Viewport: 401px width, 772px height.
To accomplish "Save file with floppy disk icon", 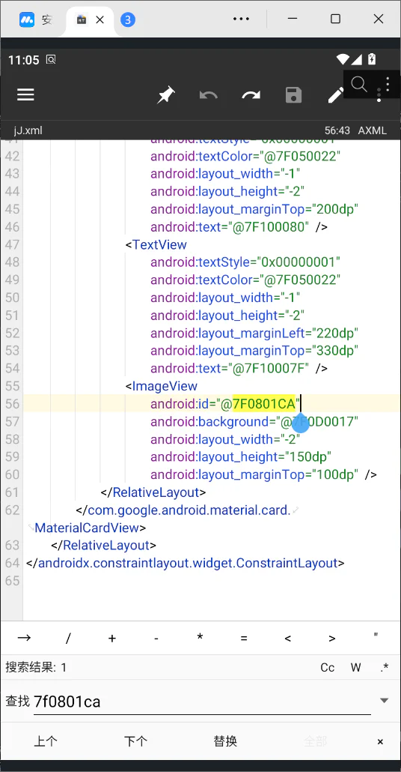I will [293, 95].
